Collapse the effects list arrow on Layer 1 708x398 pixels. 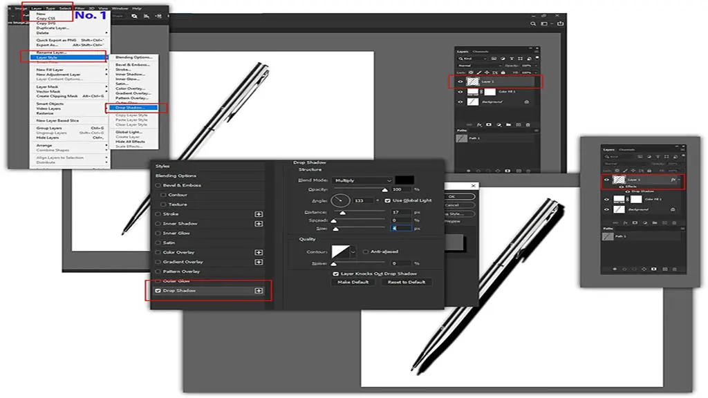[x=679, y=180]
